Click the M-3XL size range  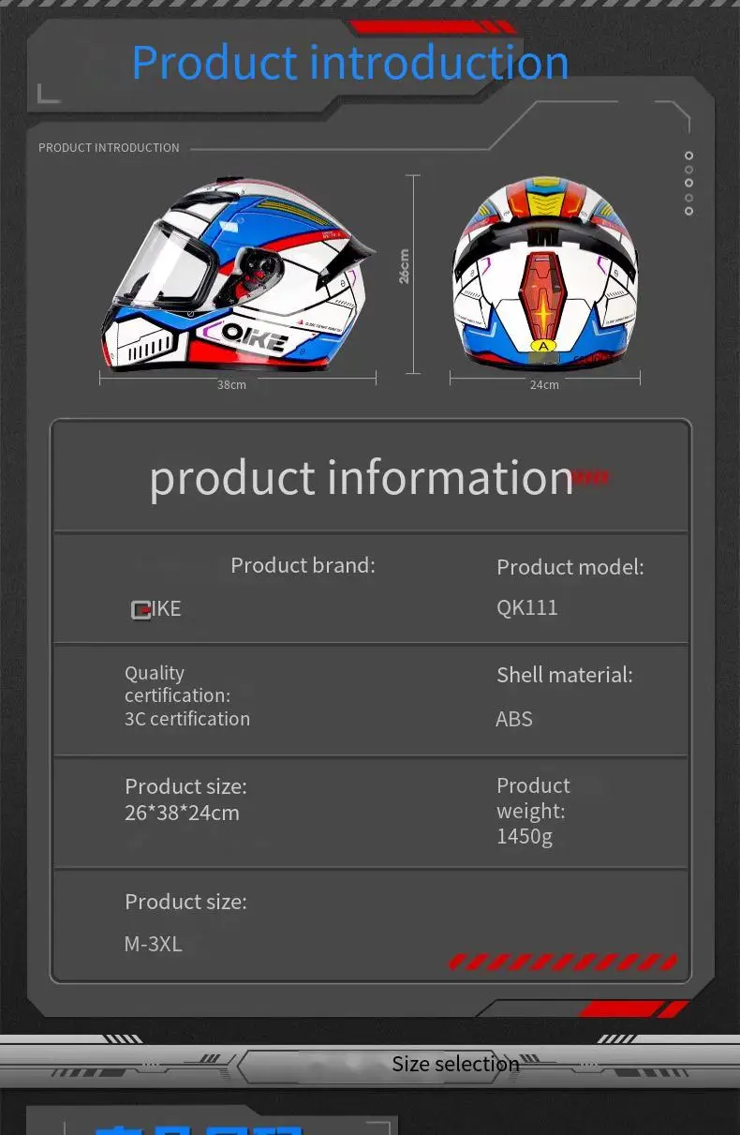click(154, 944)
